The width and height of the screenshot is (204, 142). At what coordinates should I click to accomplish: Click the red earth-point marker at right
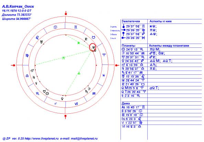tap(117, 66)
